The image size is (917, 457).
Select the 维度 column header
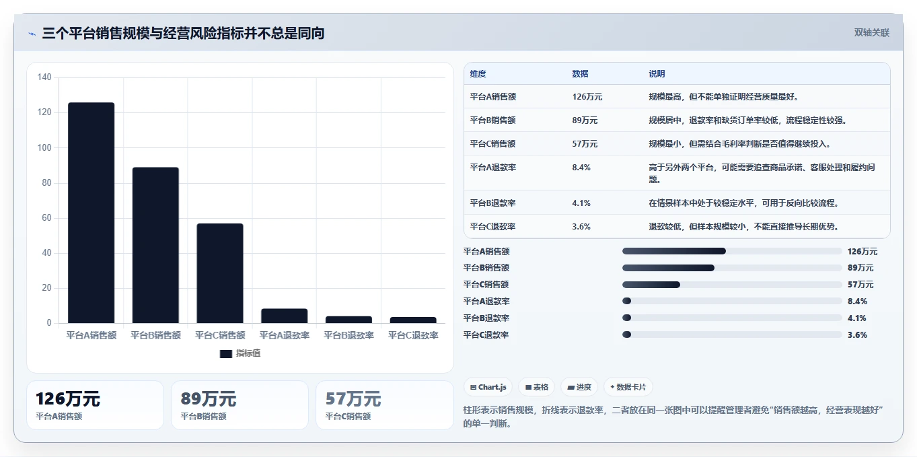(x=478, y=73)
